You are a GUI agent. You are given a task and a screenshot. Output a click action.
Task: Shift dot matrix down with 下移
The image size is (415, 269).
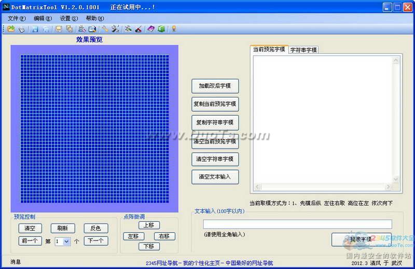click(x=149, y=246)
